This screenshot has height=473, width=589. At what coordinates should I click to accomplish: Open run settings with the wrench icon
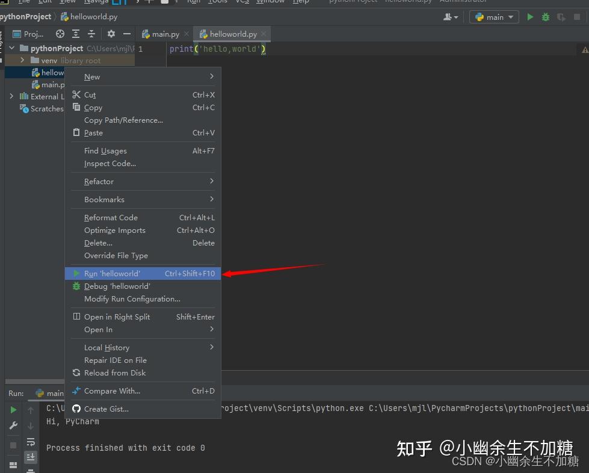13,424
